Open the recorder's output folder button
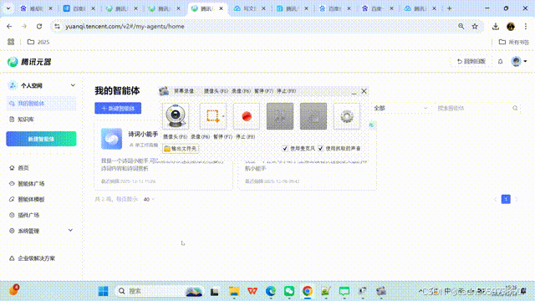Image resolution: width=535 pixels, height=301 pixels. (181, 149)
